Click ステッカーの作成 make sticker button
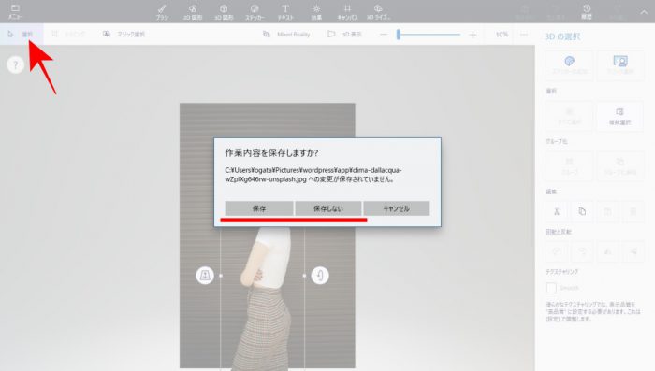655x371 pixels. (569, 65)
